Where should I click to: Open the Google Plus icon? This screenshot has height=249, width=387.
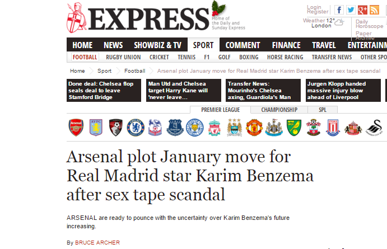pos(362,10)
